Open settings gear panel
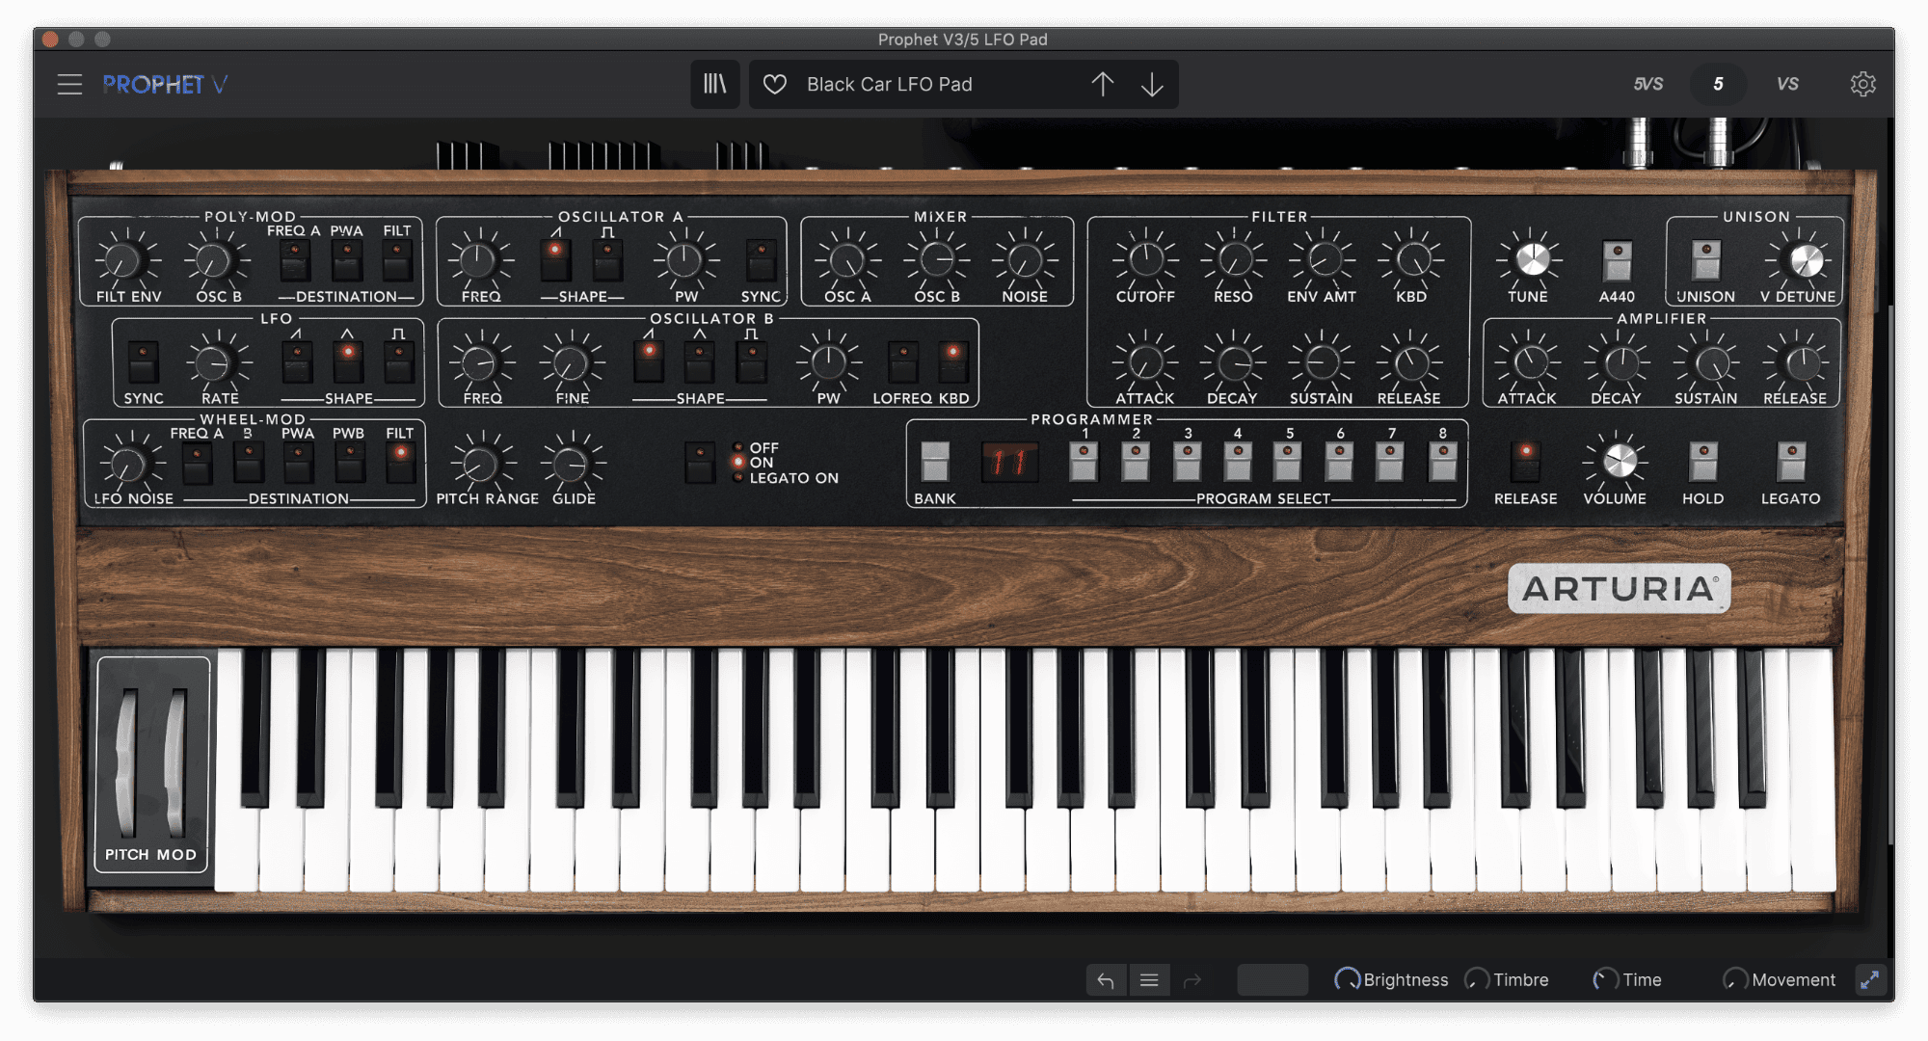The width and height of the screenshot is (1928, 1041). 1862,85
